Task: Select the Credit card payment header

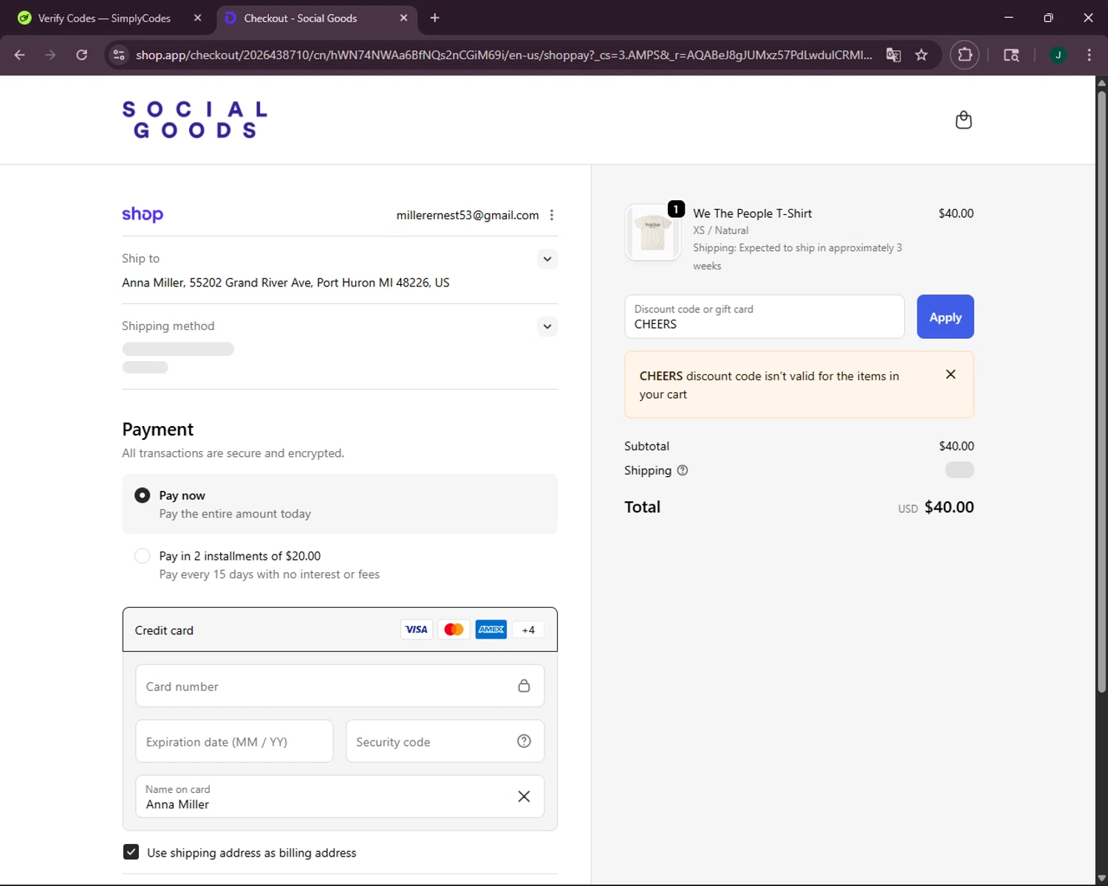Action: [340, 630]
